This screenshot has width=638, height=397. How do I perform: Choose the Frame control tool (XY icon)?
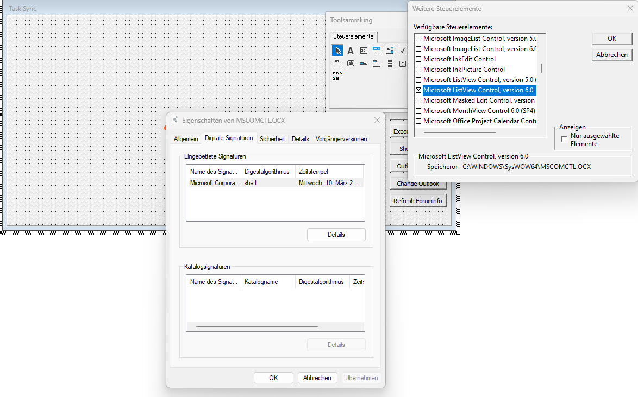(337, 64)
